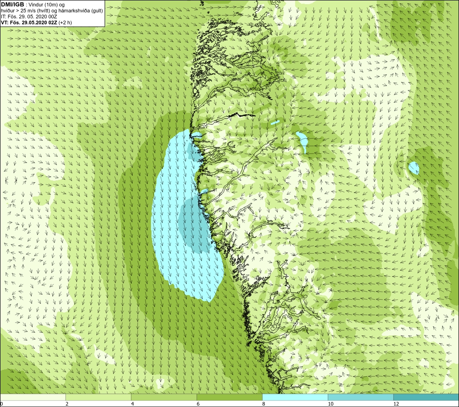Image resolution: width=459 pixels, height=407 pixels.
Task: Click the above-12 m/s teal scale segment
Action: pos(426,397)
